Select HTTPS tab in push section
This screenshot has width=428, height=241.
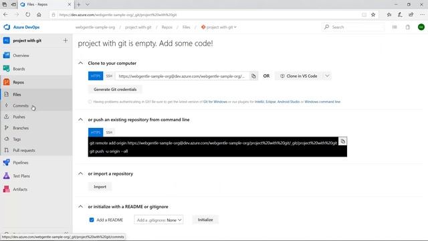click(x=96, y=133)
